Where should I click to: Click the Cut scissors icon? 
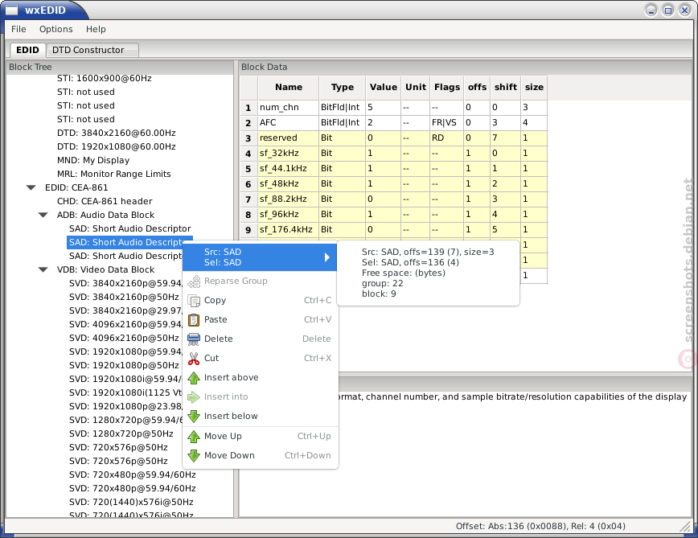coord(194,358)
